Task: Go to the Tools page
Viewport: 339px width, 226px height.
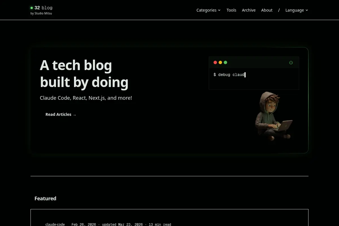Action: click(231, 10)
